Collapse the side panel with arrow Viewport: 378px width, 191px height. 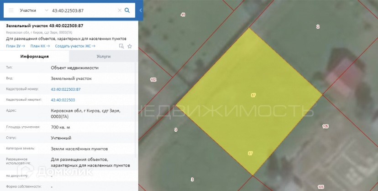coord(141,10)
